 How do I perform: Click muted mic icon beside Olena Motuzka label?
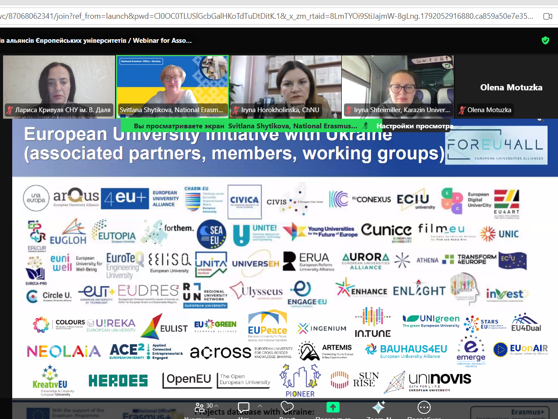(462, 110)
